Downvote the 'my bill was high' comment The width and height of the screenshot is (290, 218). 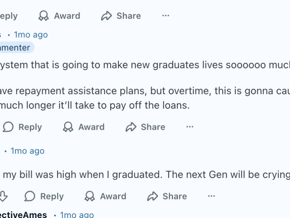click(3, 196)
